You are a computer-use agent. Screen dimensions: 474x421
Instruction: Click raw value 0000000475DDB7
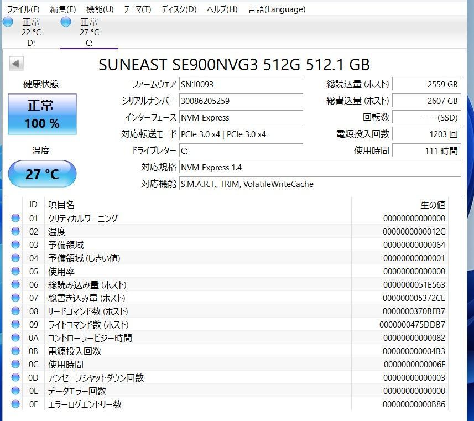[x=413, y=325]
